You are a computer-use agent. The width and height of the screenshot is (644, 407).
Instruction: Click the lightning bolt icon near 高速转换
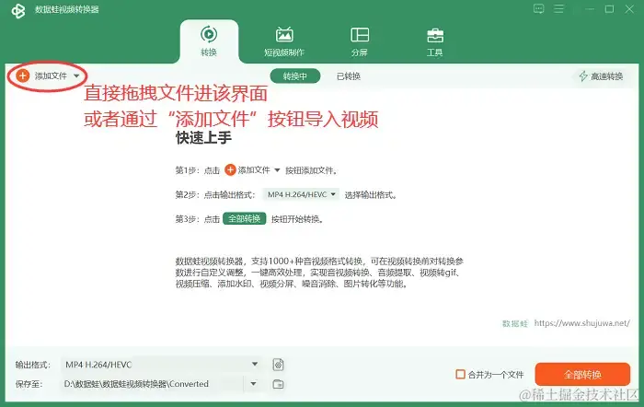coord(582,76)
